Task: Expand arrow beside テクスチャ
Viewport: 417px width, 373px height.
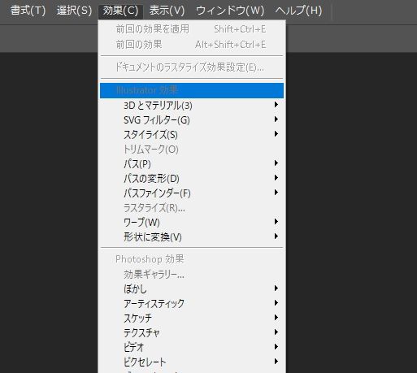Action: pyautogui.click(x=276, y=332)
